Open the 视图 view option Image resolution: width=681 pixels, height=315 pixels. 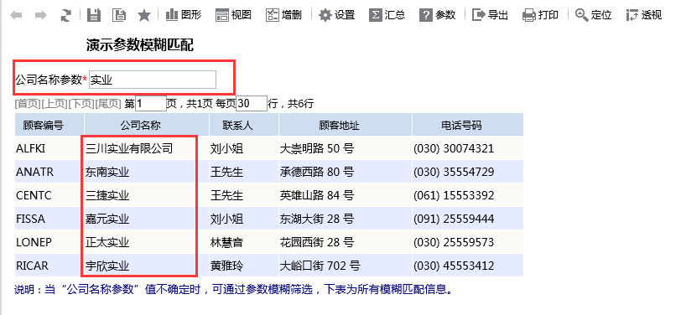coord(234,15)
